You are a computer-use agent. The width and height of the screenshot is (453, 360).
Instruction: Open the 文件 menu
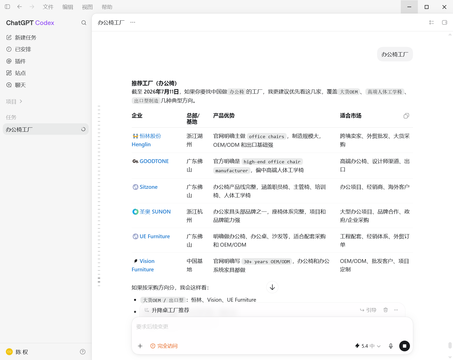tap(48, 7)
